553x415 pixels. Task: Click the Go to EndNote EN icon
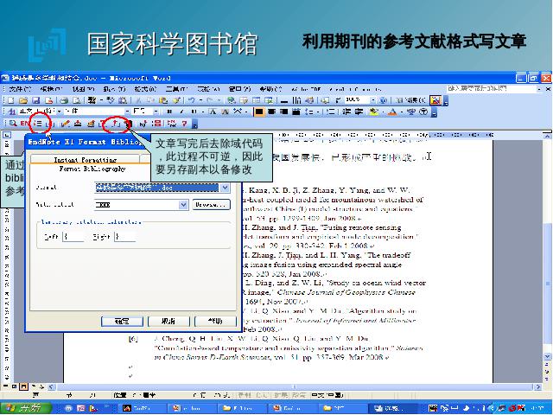click(x=25, y=124)
